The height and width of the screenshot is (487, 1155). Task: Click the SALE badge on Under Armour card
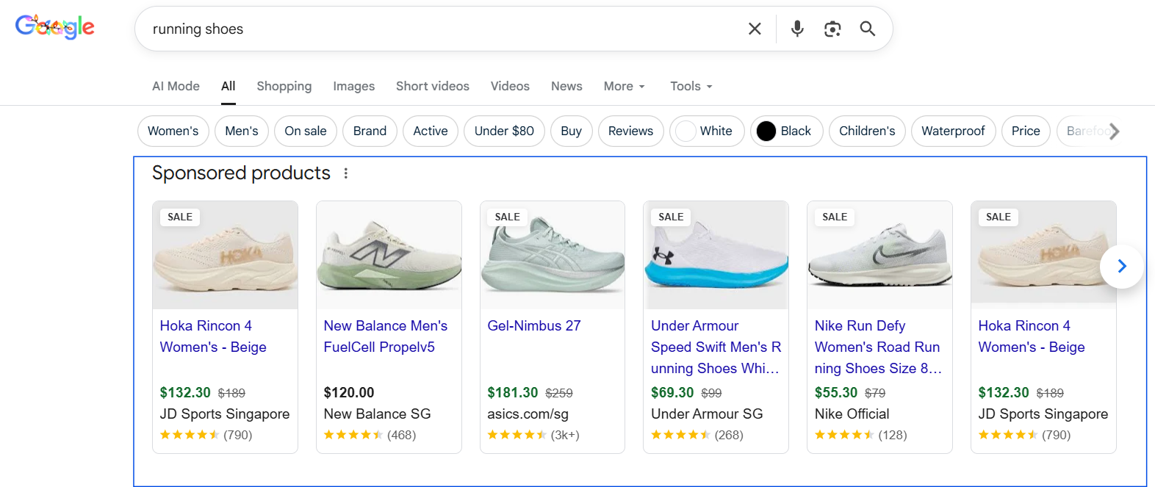pos(671,217)
